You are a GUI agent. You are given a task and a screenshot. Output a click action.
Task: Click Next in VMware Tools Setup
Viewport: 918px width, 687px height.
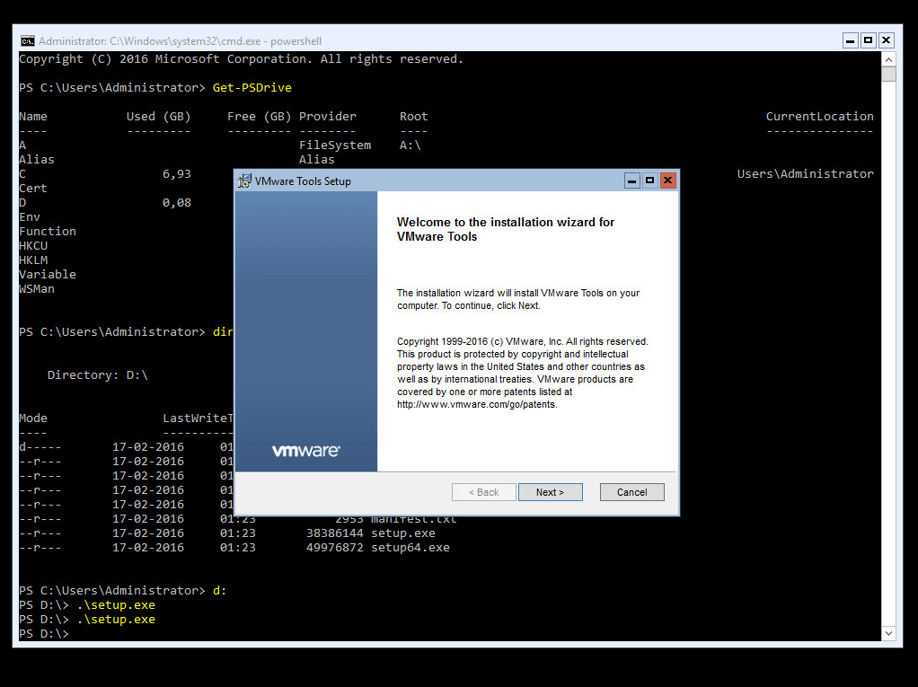(x=550, y=492)
